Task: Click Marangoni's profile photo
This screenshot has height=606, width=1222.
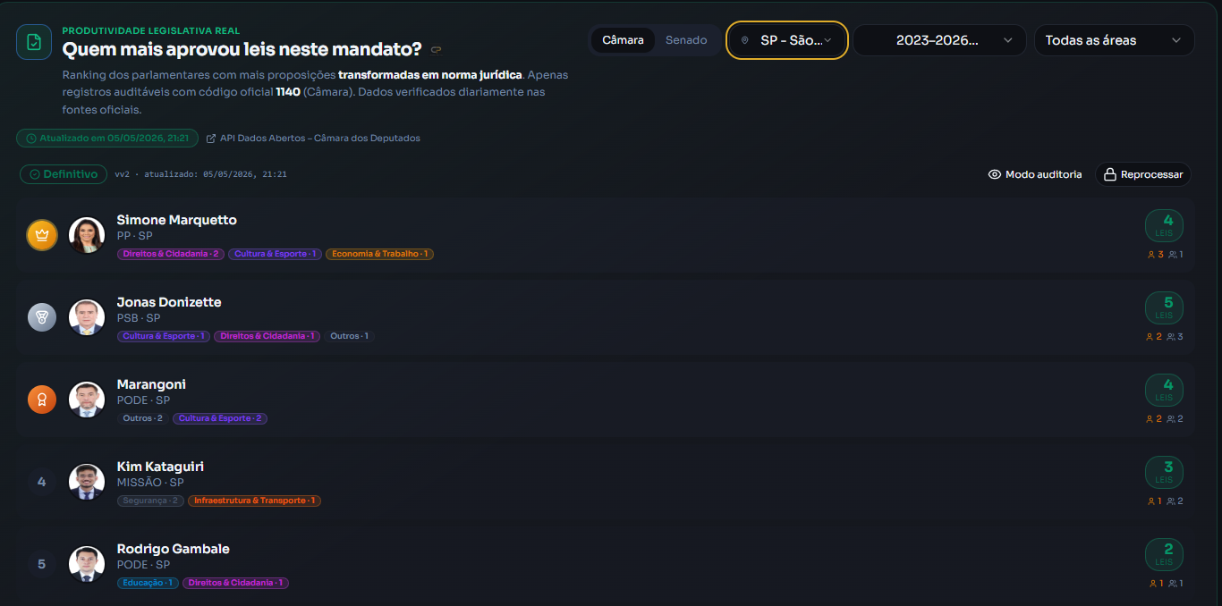Action: [87, 400]
